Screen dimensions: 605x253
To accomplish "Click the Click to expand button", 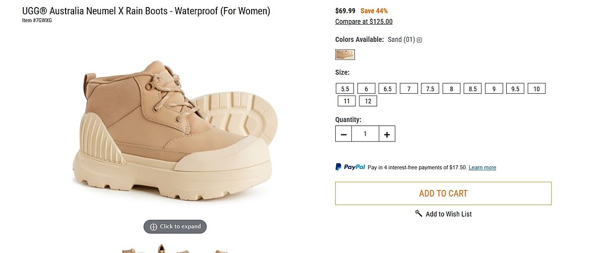I will coord(175,227).
